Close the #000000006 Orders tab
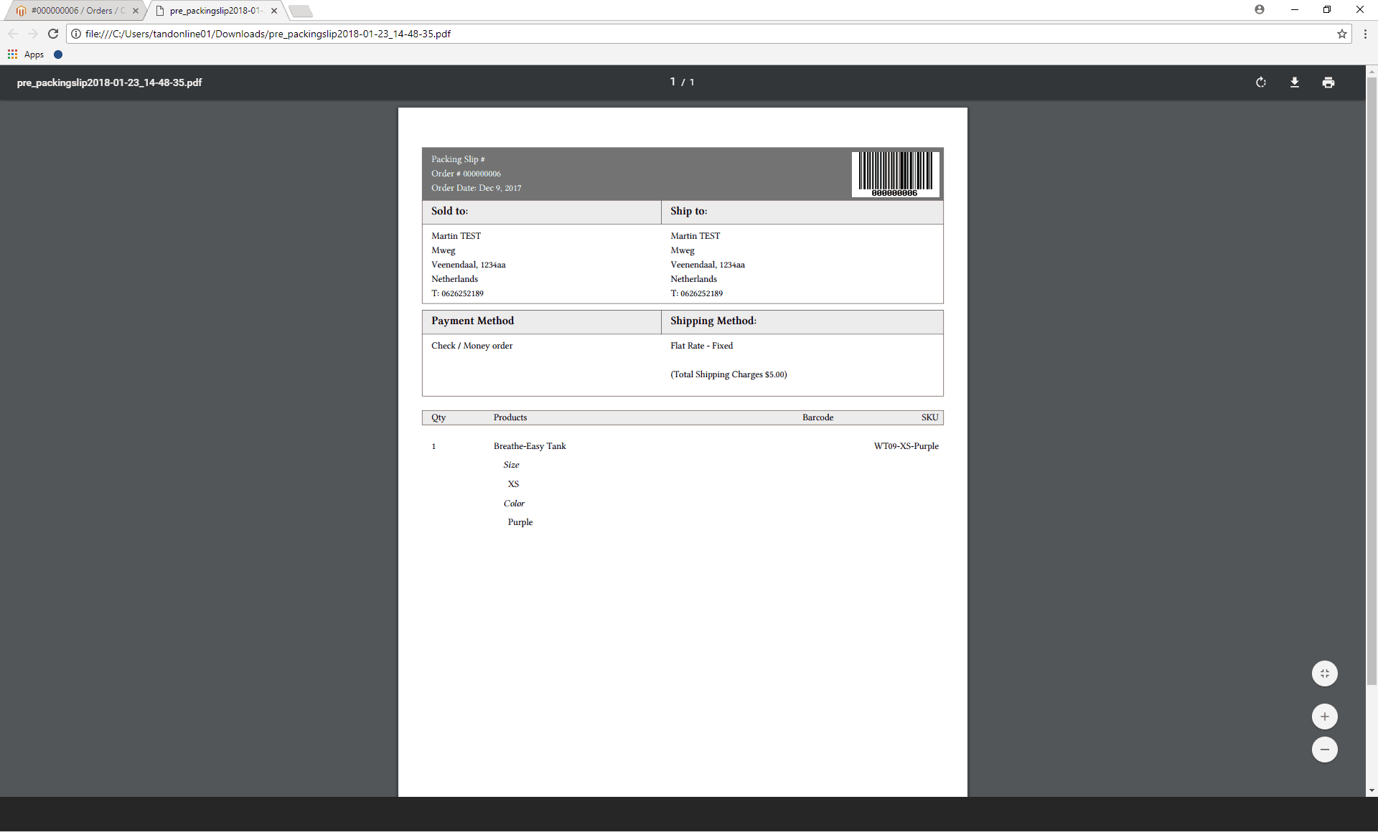Image resolution: width=1378 pixels, height=832 pixels. pos(136,11)
